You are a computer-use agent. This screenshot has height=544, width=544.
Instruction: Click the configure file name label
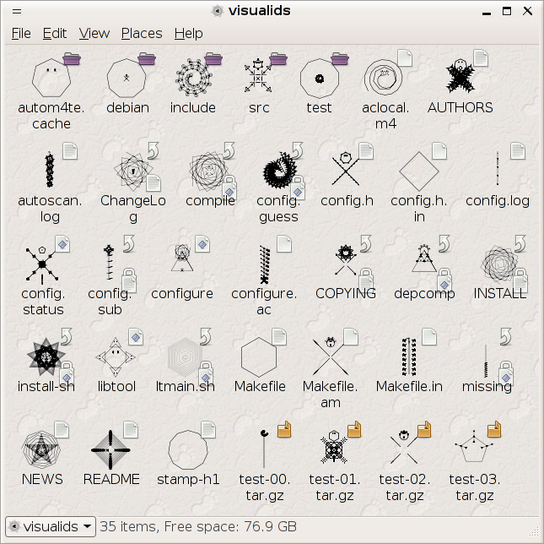182,295
